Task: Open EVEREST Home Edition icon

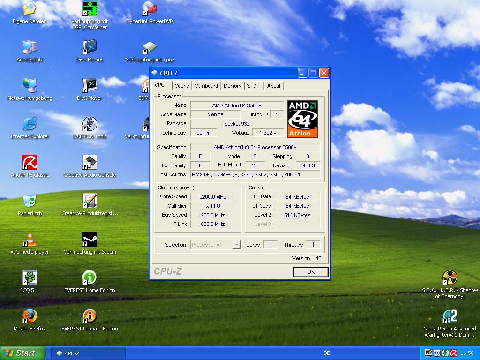Action: [90, 277]
